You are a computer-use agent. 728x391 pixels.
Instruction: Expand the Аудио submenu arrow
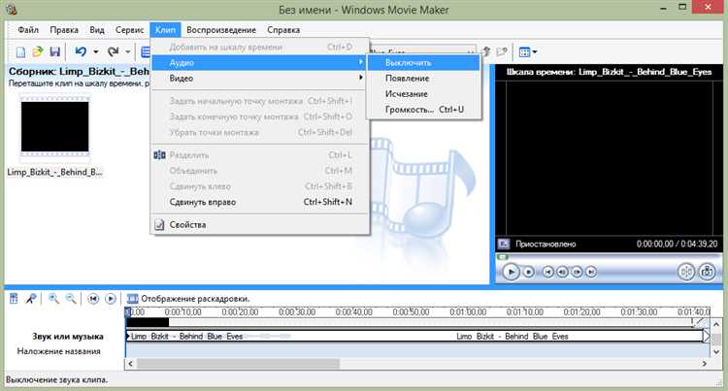click(361, 63)
